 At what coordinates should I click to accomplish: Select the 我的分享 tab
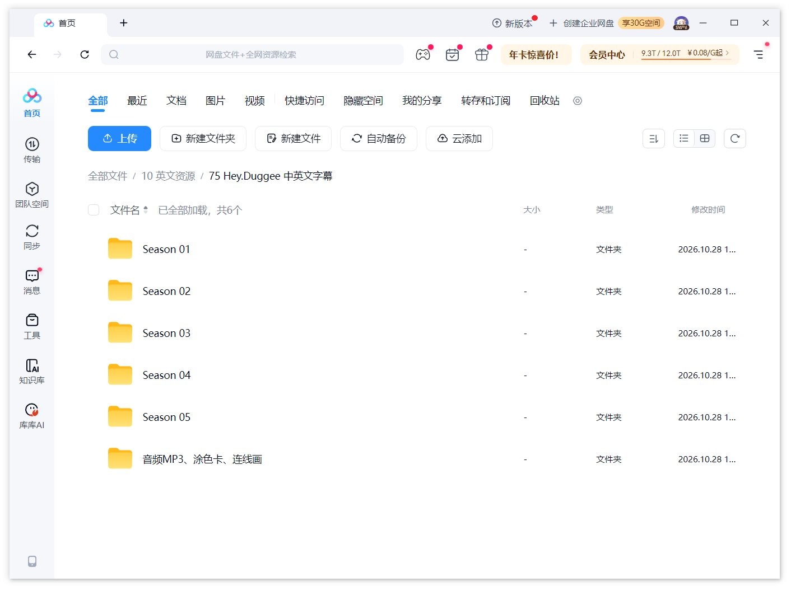tap(422, 101)
